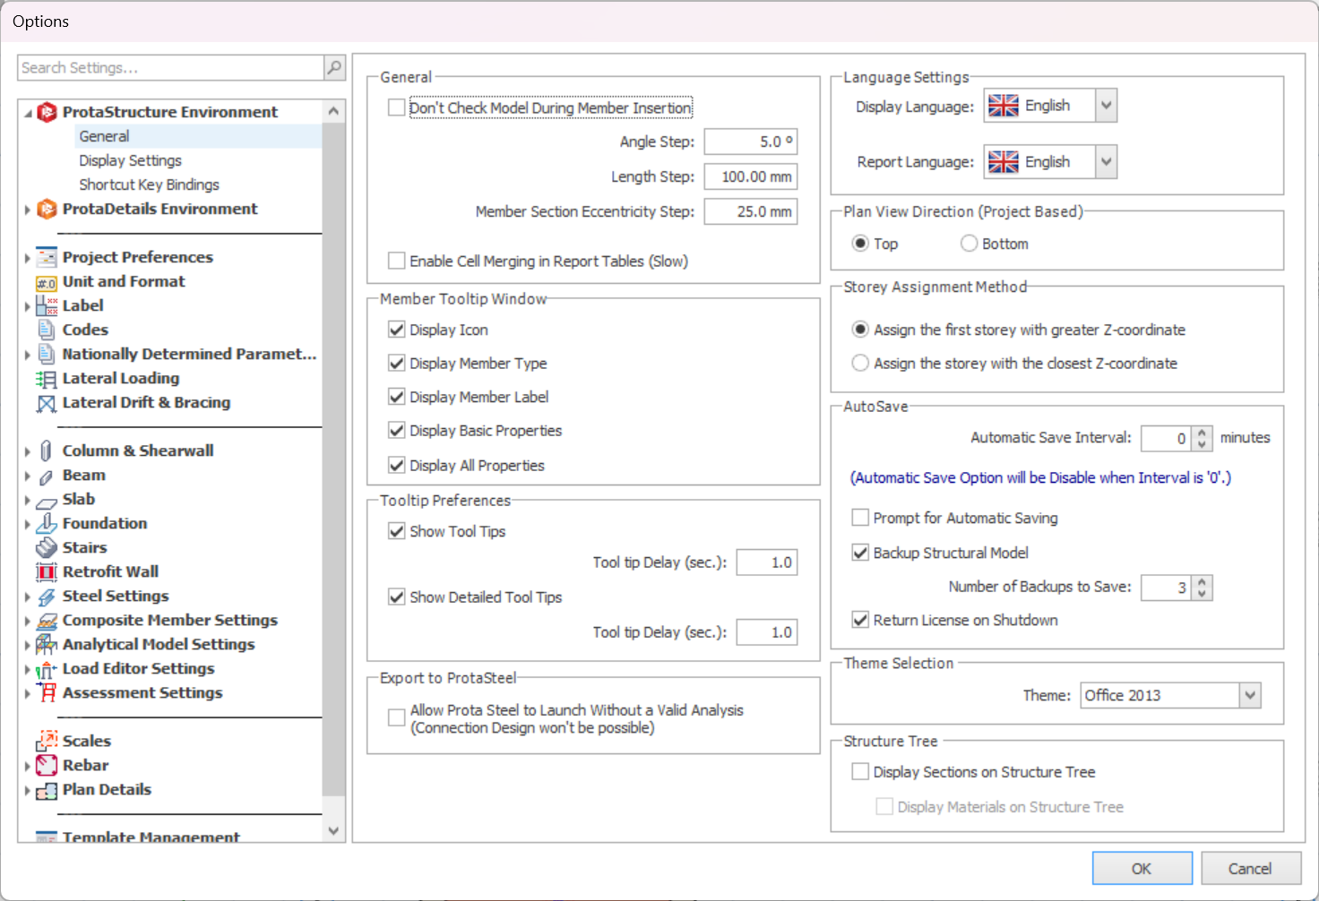Viewport: 1319px width, 901px height.
Task: Select the Lateral Drift & Bracing icon
Action: [x=47, y=403]
